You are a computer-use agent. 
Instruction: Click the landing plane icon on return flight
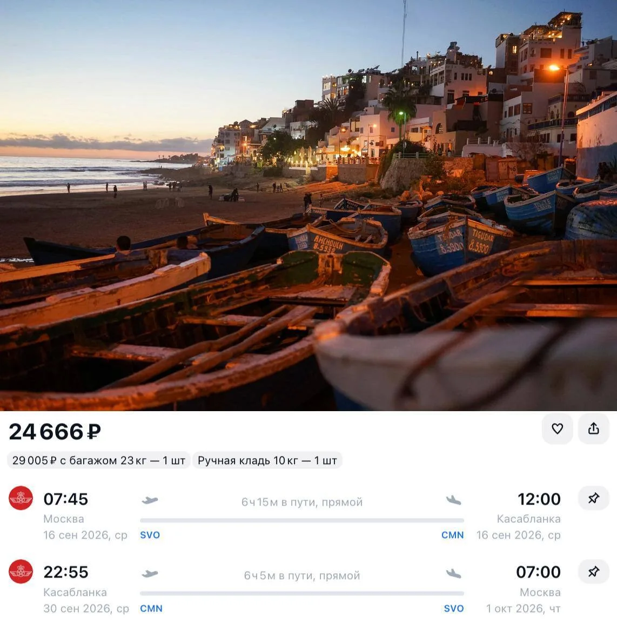[453, 573]
